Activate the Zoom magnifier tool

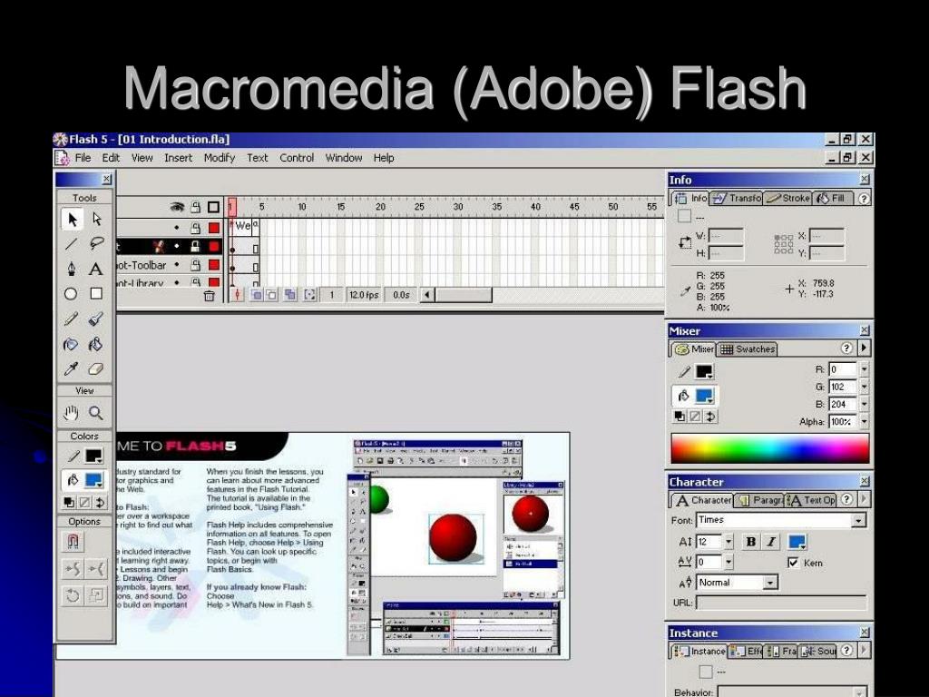(95, 413)
